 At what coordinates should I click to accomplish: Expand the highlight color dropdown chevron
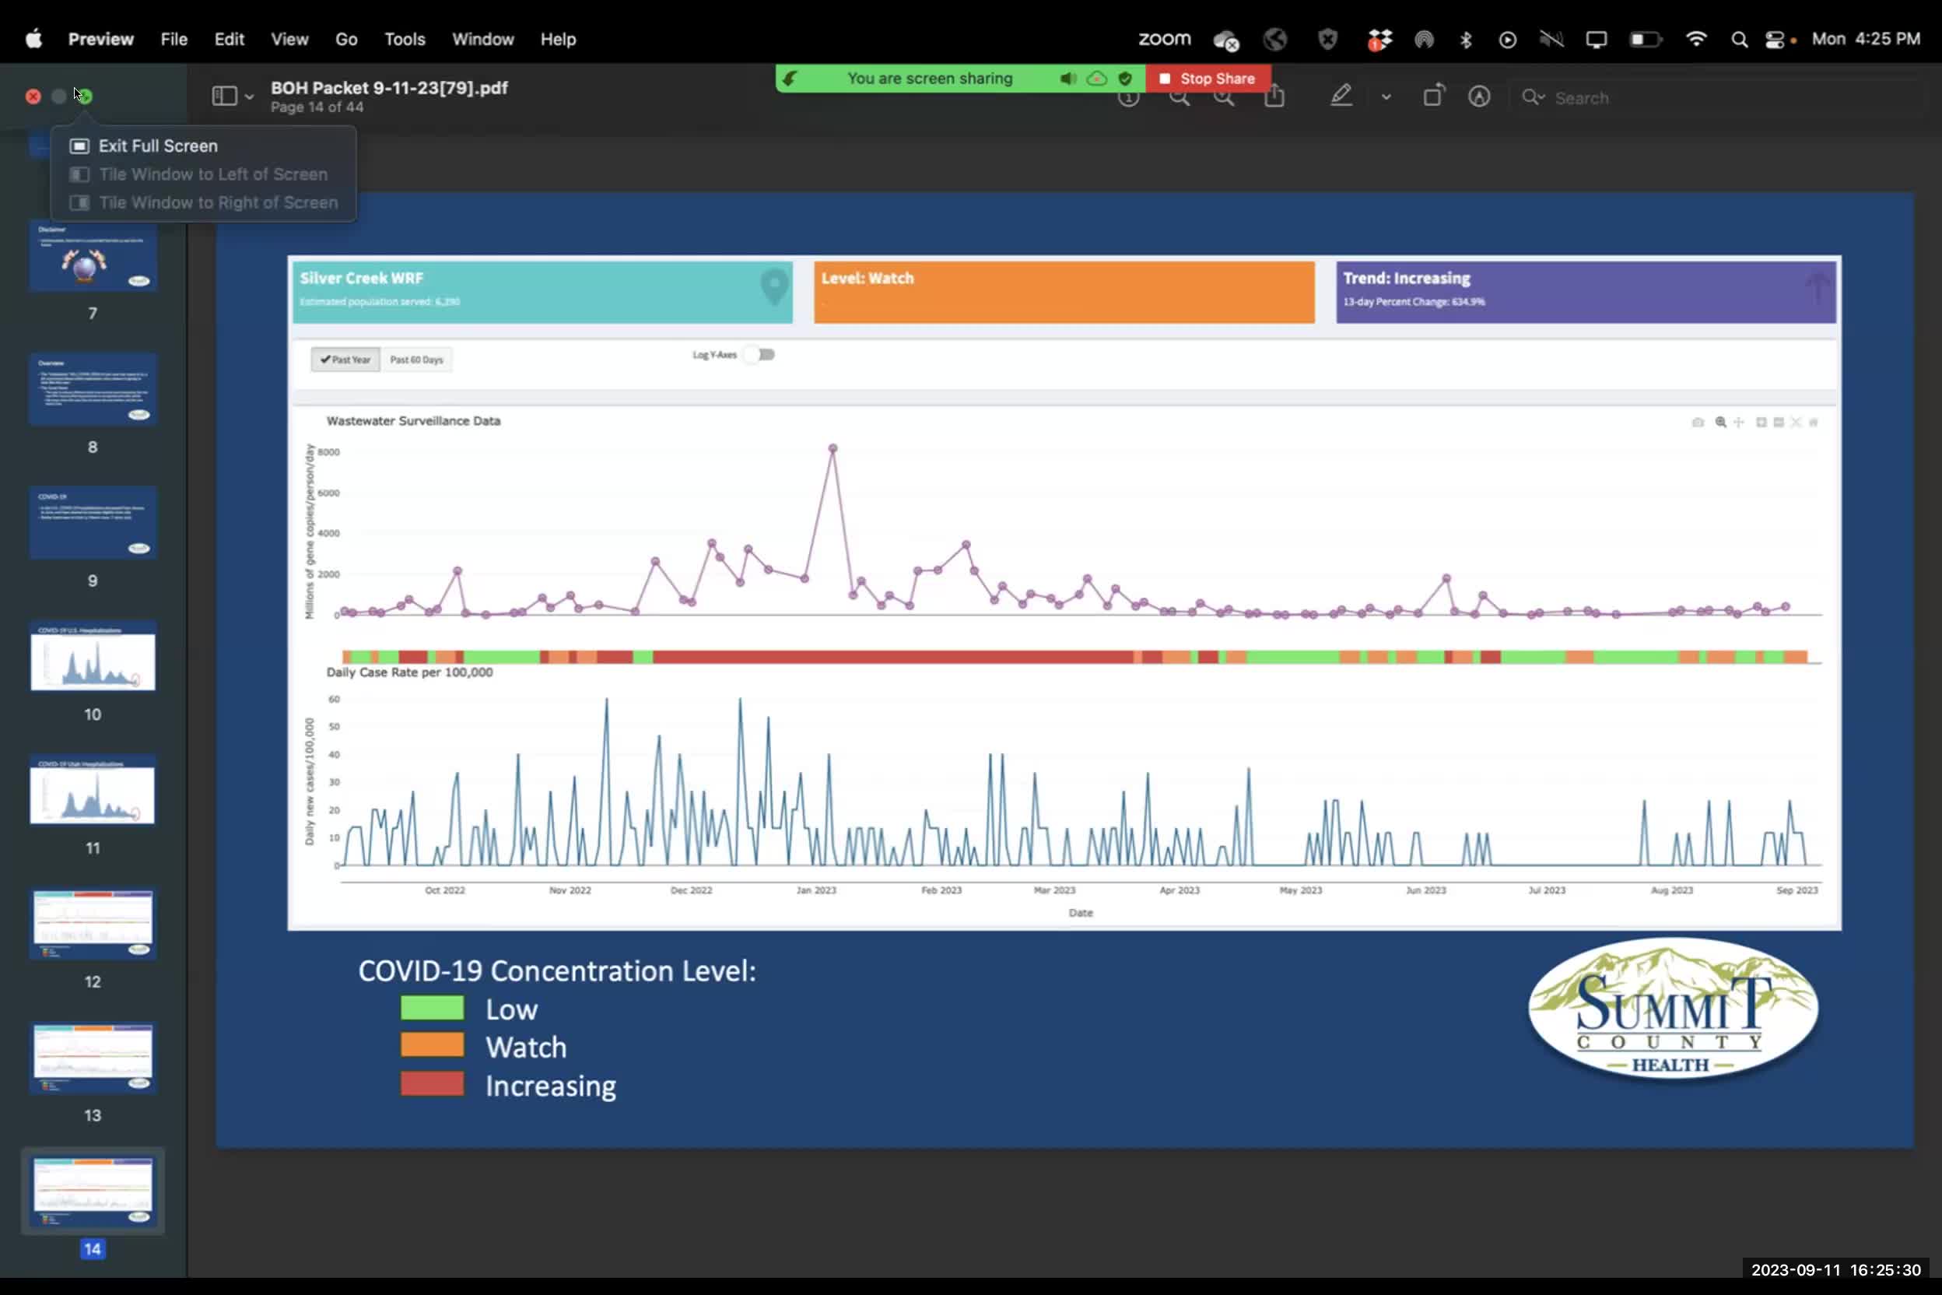point(1386,97)
